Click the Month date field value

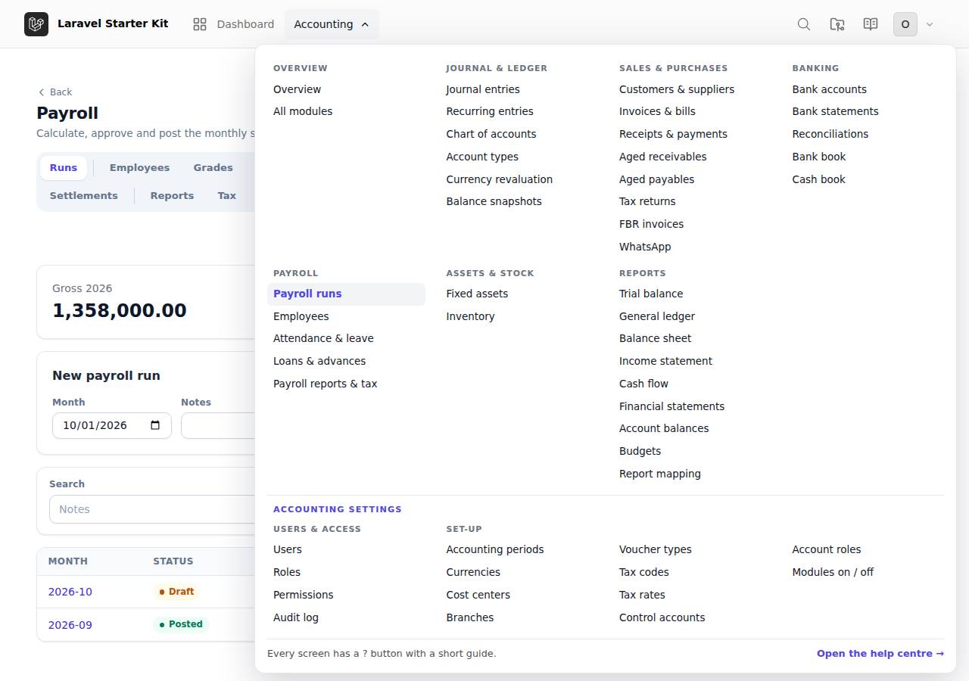[x=95, y=425]
